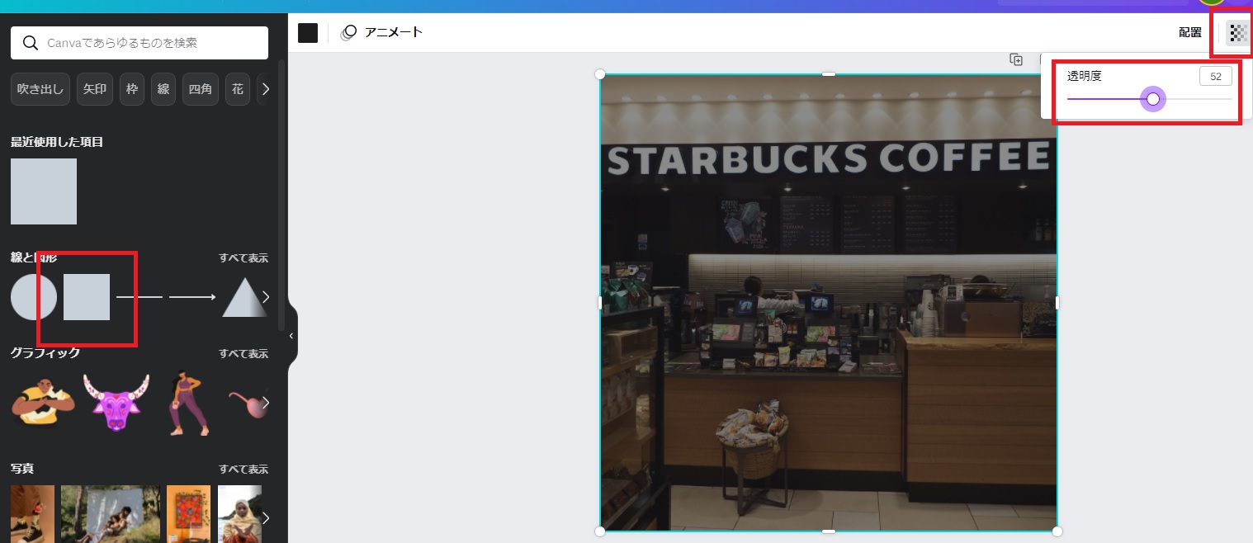Add the woman in purple graphic
Image resolution: width=1253 pixels, height=543 pixels.
(x=189, y=403)
